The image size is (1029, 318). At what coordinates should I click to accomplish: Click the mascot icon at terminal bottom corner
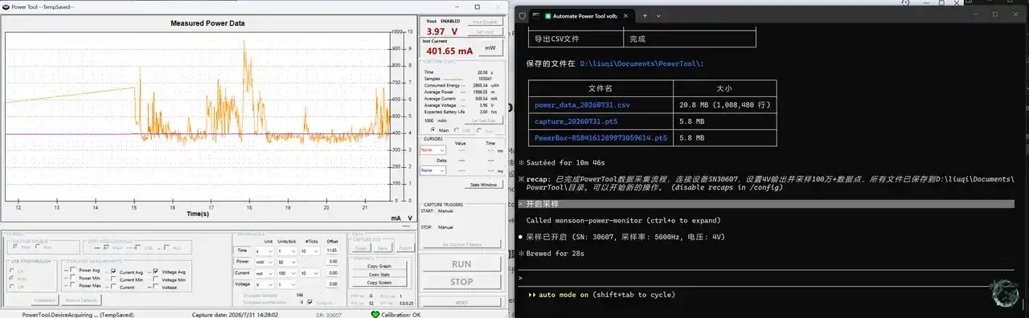[1004, 294]
